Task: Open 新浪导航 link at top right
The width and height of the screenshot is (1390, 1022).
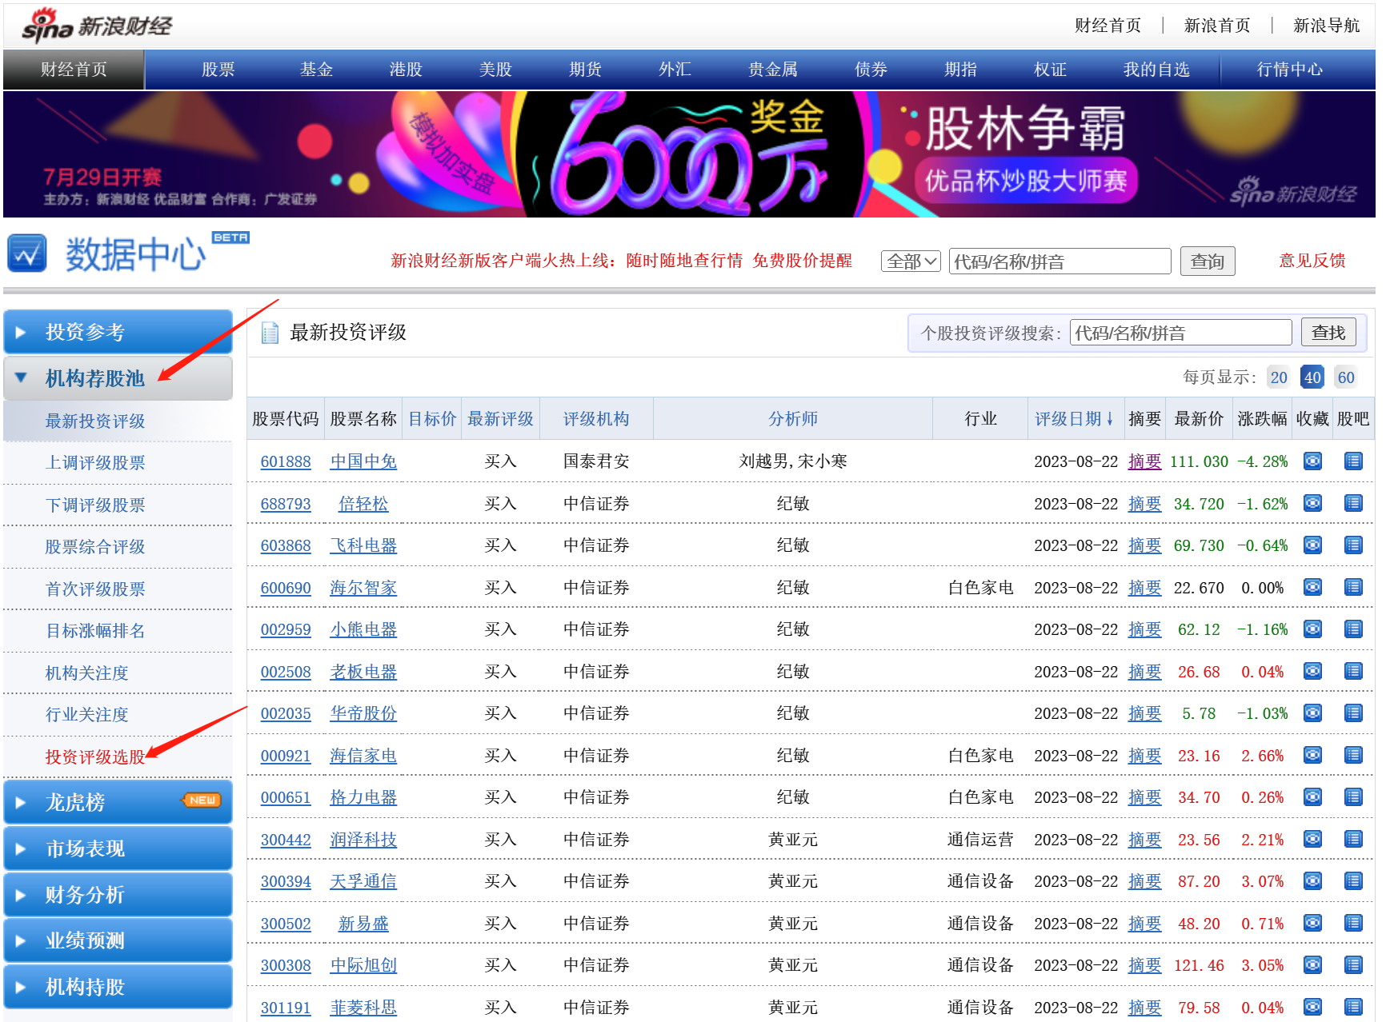Action: click(x=1327, y=26)
